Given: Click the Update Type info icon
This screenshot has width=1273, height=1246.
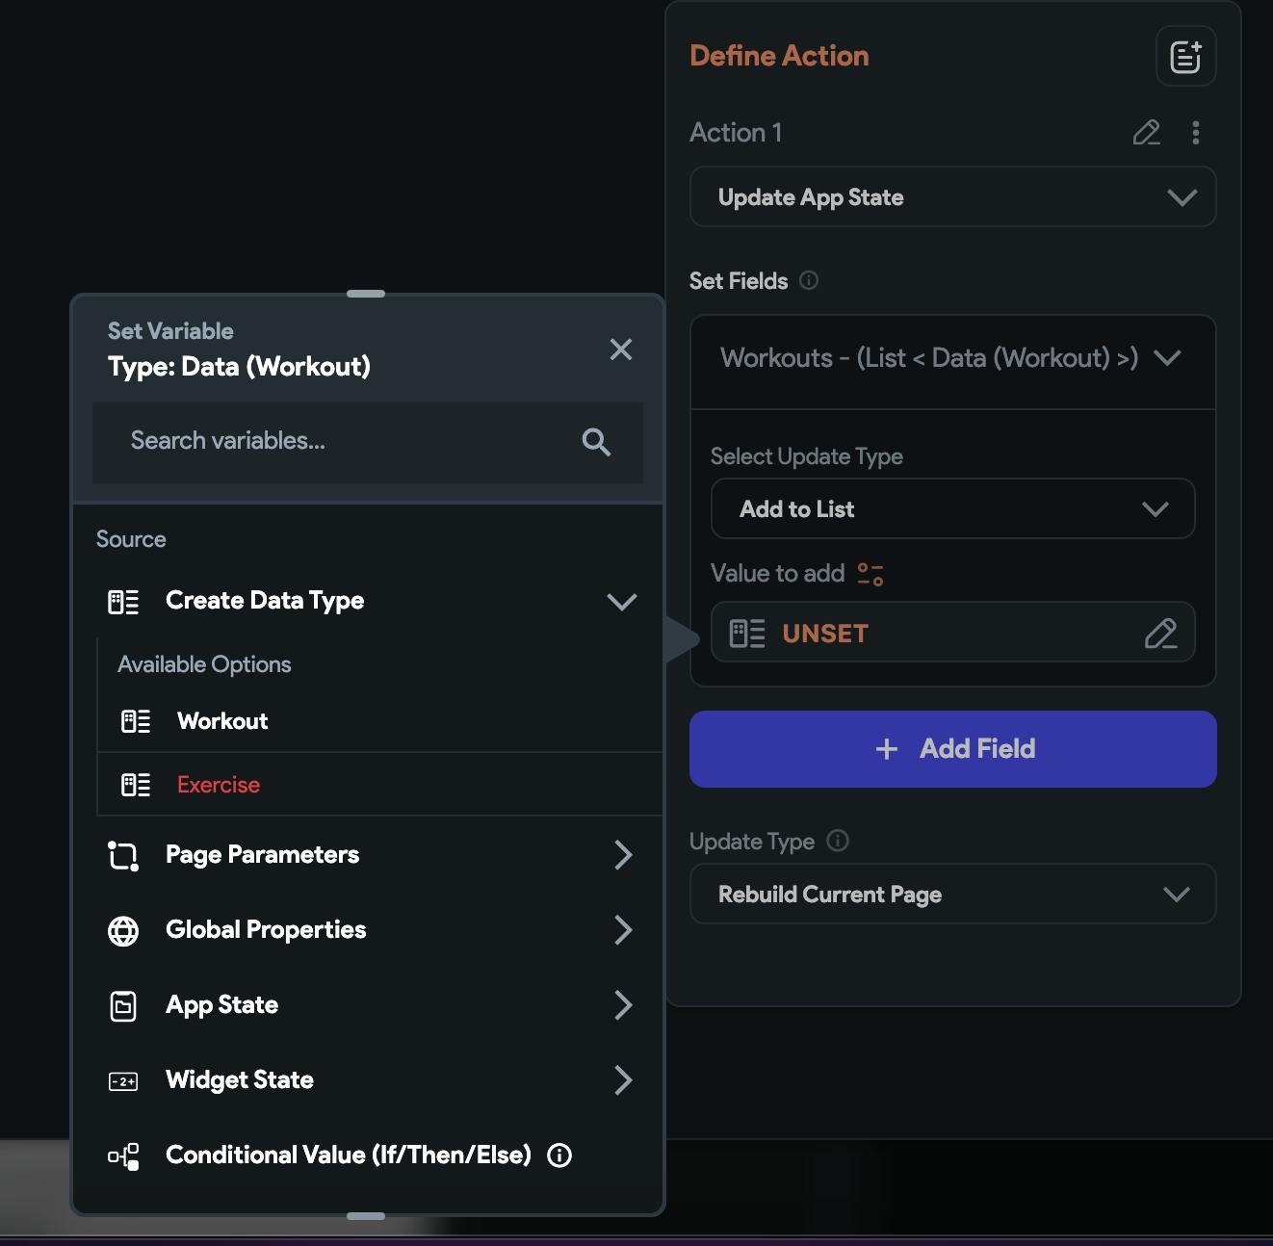Looking at the screenshot, I should click(x=838, y=841).
